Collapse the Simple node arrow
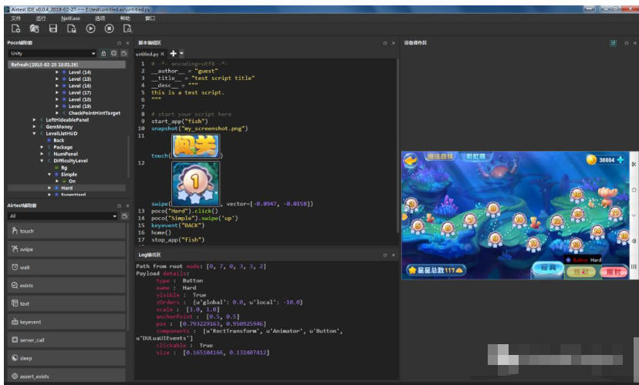This screenshot has width=639, height=385. point(49,175)
